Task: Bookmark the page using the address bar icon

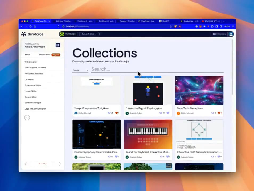Action: coord(58,27)
